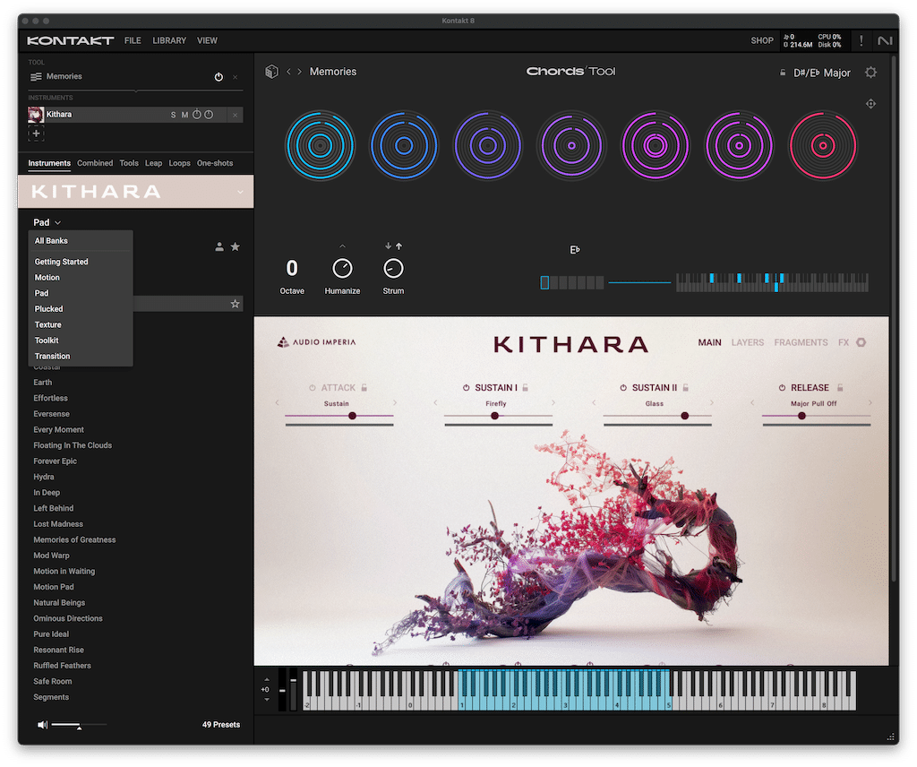The height and width of the screenshot is (767, 917).
Task: Select the Memories of Greatness preset
Action: pos(74,540)
